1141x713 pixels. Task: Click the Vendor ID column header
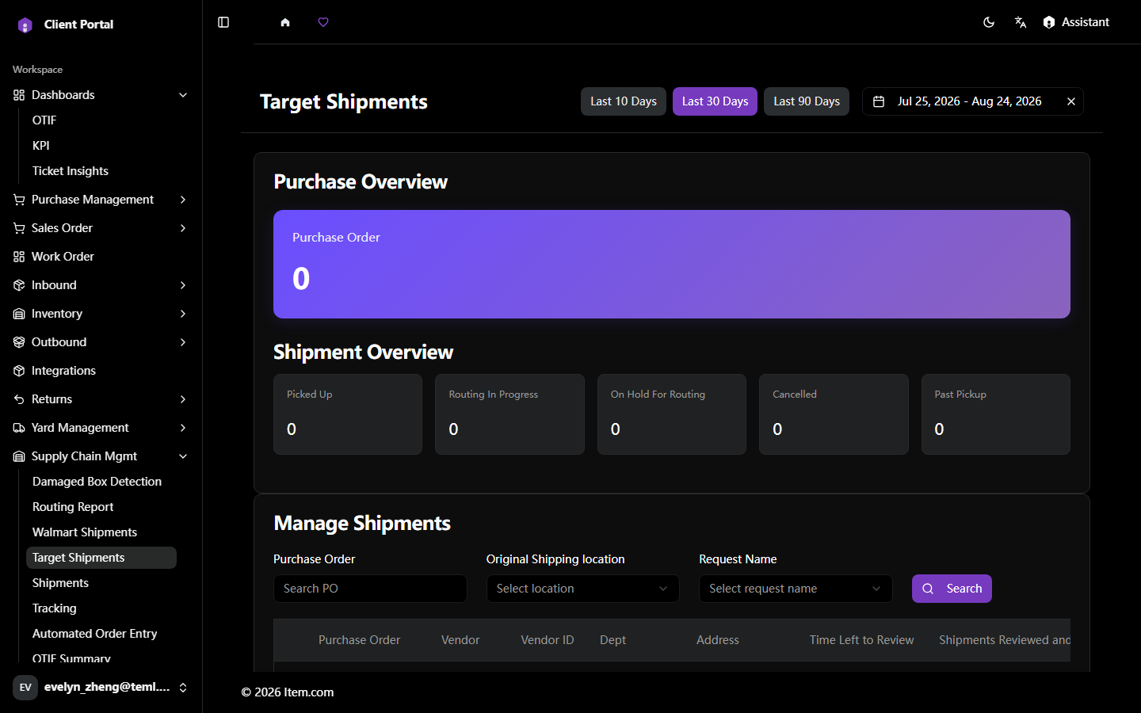[548, 640]
